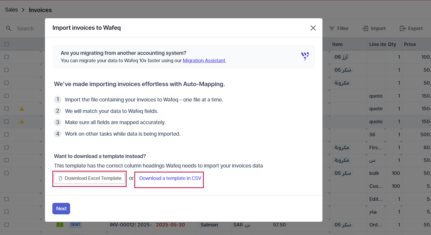The image size is (431, 235).
Task: Toggle the select-all checkbox in table header
Action: coord(7,44)
